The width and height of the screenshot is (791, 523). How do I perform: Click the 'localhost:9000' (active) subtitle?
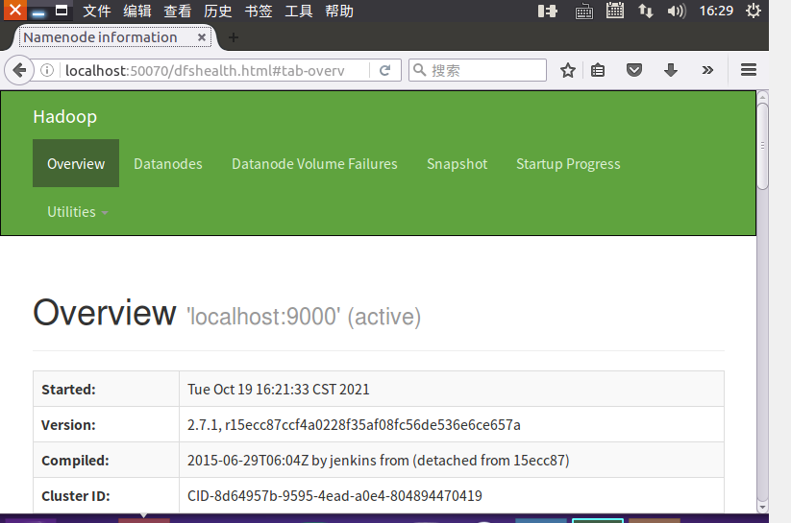pos(304,317)
